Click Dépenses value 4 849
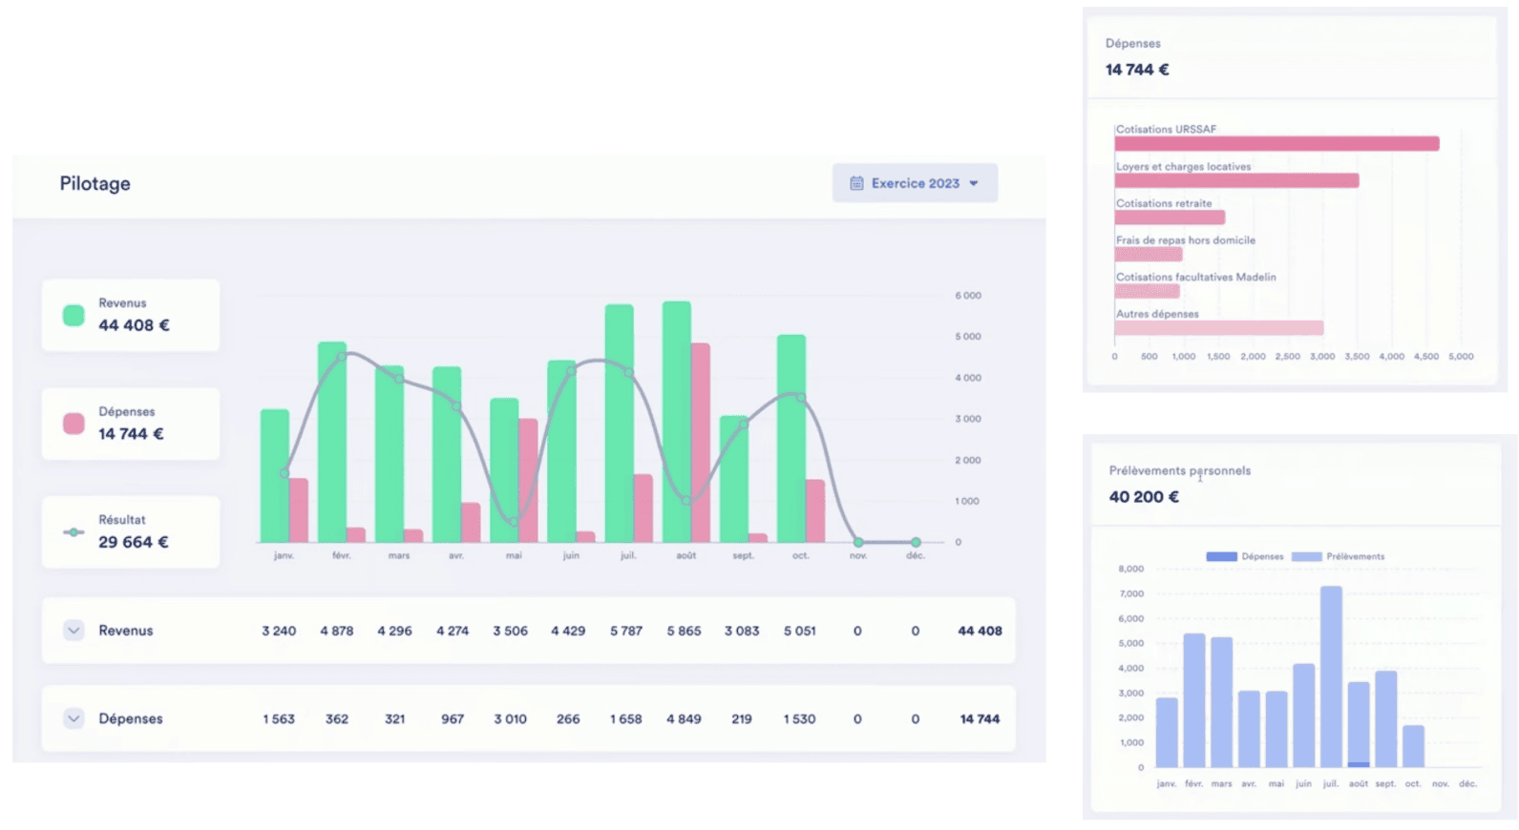1519x830 pixels. [x=684, y=718]
